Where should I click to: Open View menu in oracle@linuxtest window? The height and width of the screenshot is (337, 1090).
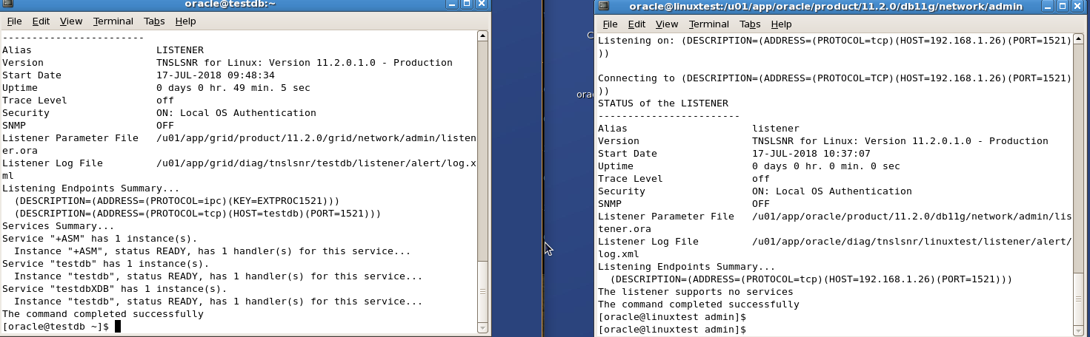point(667,24)
